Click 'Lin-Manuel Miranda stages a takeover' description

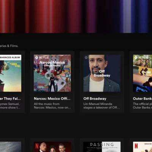pyautogui.click(x=101, y=106)
